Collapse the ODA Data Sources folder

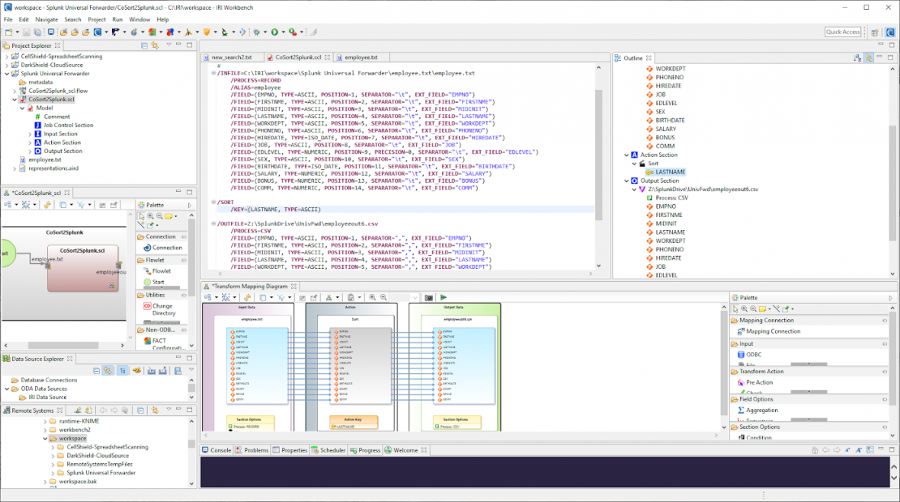6,389
